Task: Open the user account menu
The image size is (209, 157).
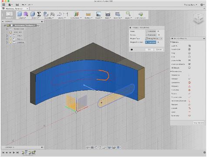Action: point(191,5)
